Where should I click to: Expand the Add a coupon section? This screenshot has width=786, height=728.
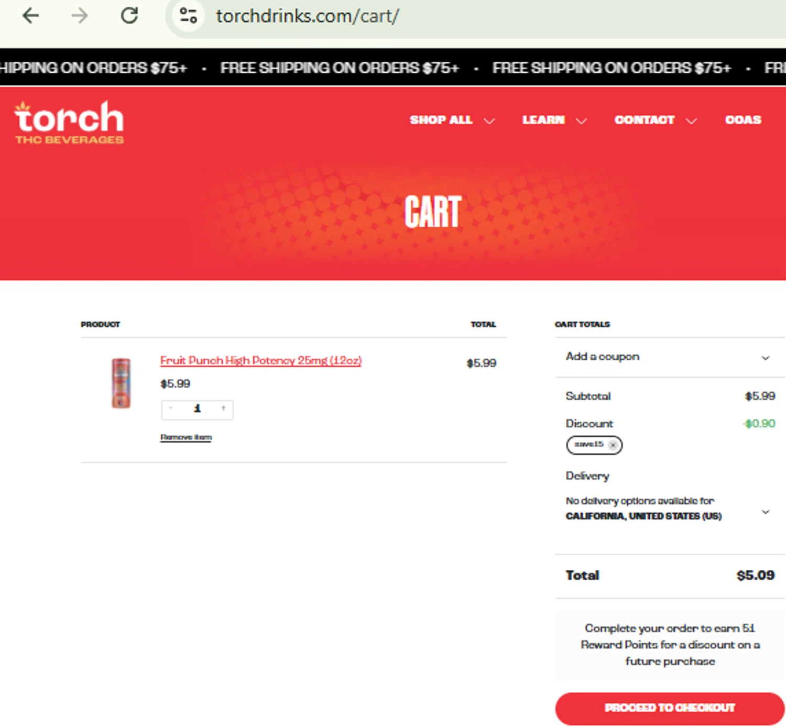tap(670, 357)
